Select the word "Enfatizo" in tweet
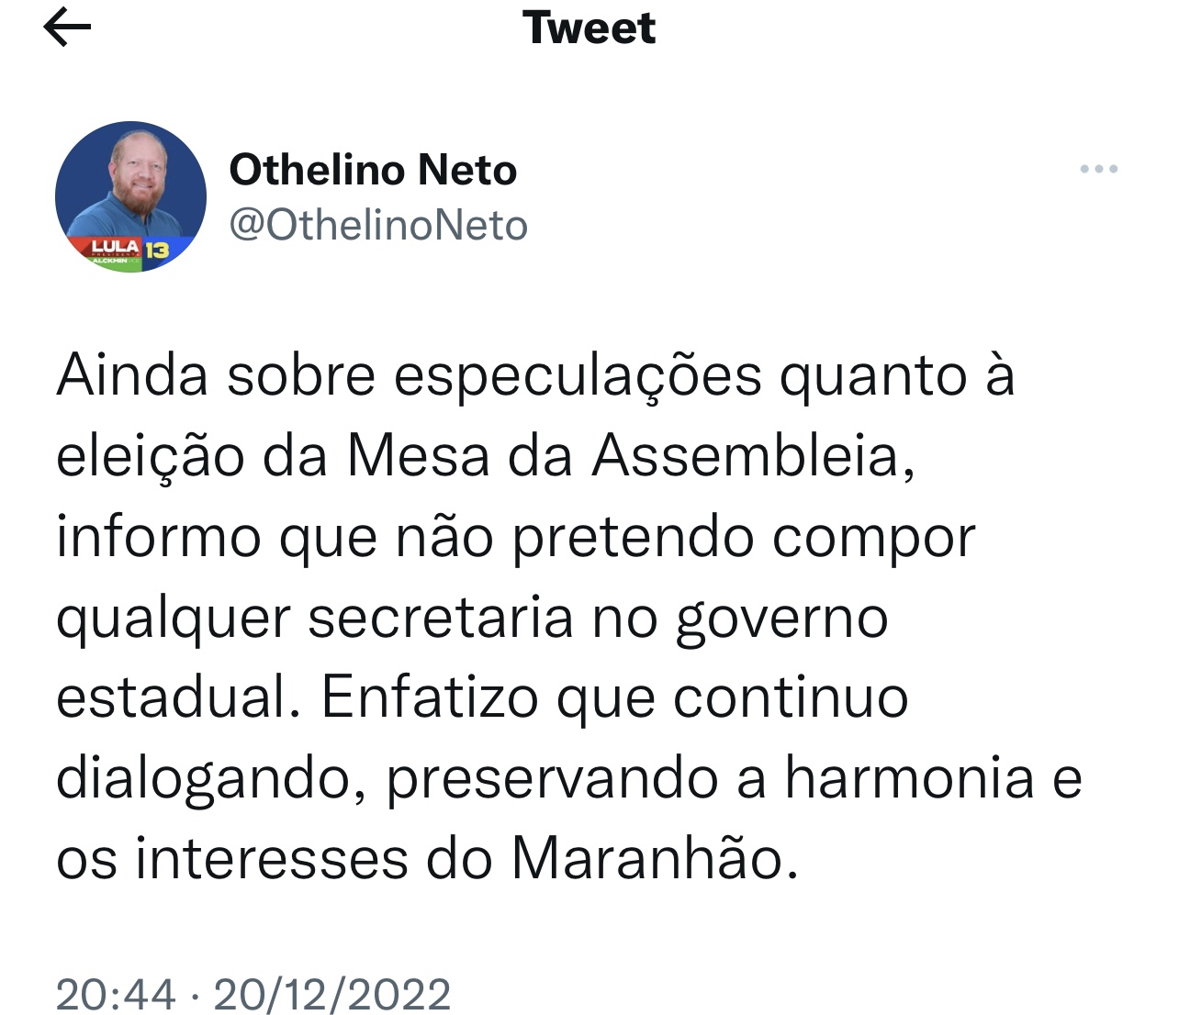Screen dimensions: 1179x1015 click(429, 697)
